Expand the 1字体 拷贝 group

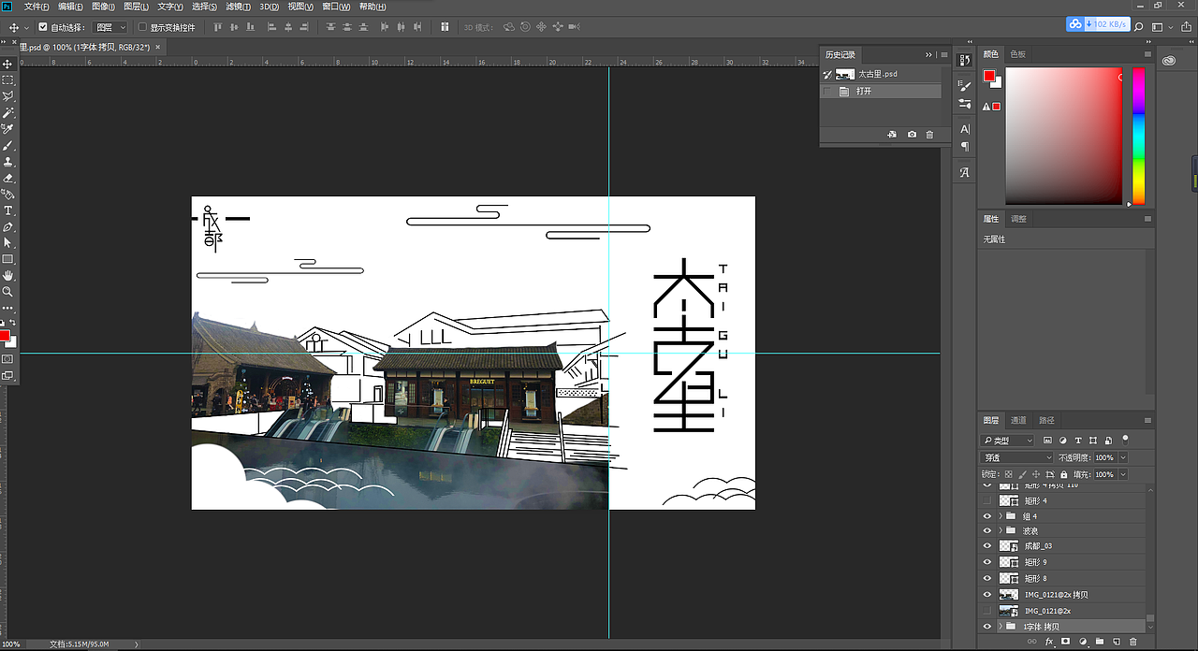1001,627
